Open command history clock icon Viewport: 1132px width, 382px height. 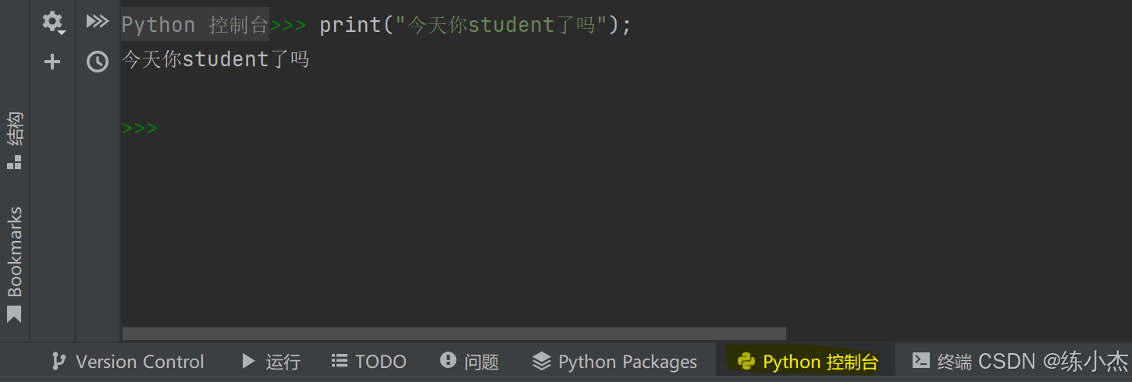pos(97,62)
